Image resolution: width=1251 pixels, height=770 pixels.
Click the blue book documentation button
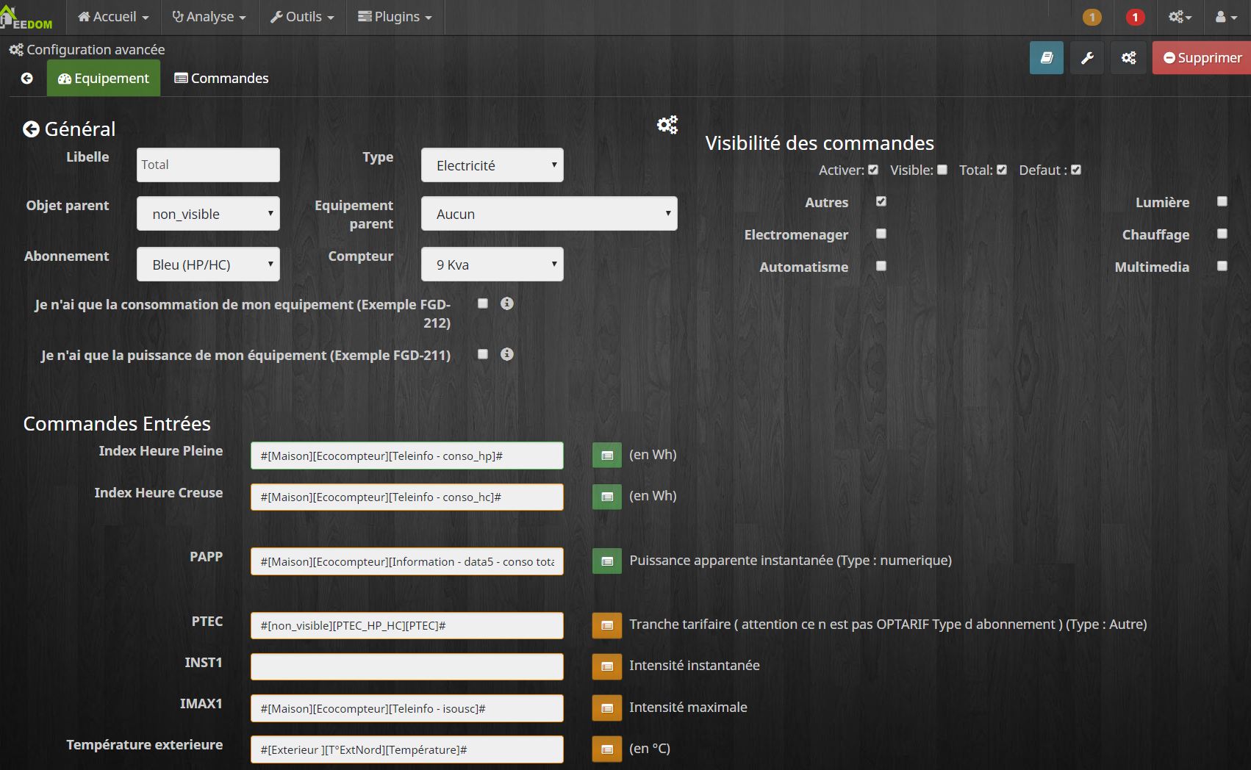(x=1047, y=57)
